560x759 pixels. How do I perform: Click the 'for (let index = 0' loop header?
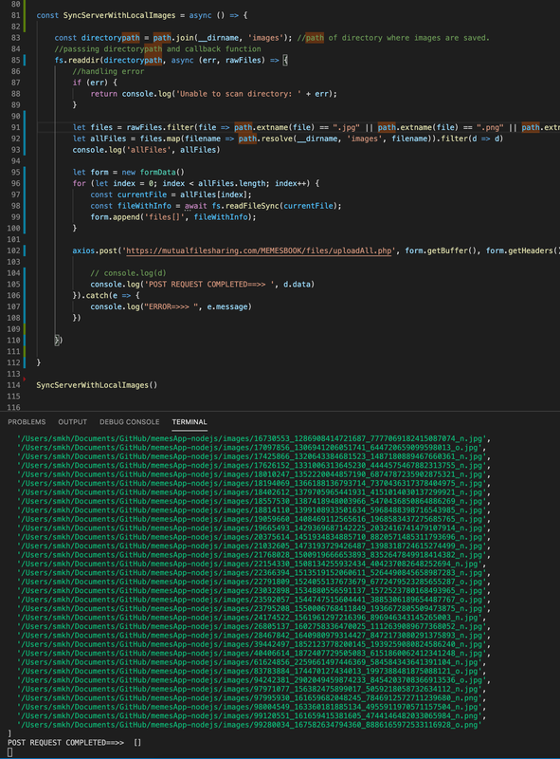pos(116,183)
